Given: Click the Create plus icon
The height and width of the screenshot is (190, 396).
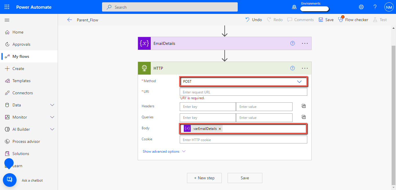Looking at the screenshot, I should 8,69.
